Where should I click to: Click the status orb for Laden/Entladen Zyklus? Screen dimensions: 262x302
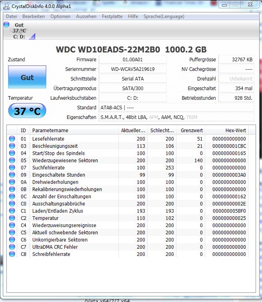click(12, 211)
